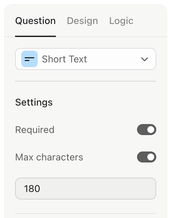Viewport: 172px width, 218px height.
Task: Click the dark track of the Required switch
Action: pyautogui.click(x=142, y=130)
